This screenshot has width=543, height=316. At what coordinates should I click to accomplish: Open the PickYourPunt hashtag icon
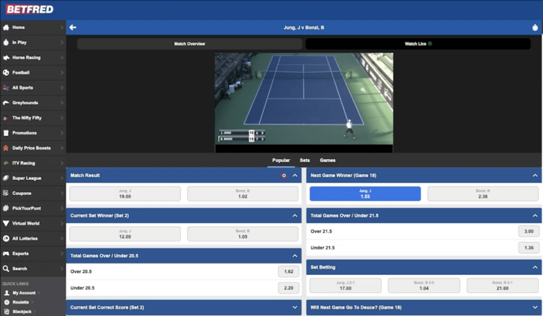click(x=6, y=208)
